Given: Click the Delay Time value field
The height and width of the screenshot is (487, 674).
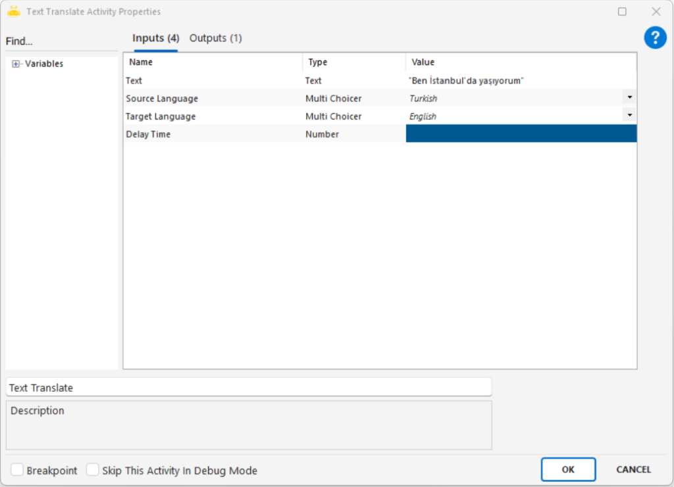Looking at the screenshot, I should 521,134.
